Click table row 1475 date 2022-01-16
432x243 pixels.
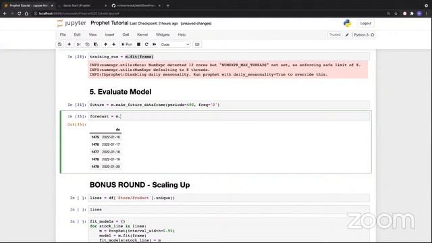click(105, 137)
